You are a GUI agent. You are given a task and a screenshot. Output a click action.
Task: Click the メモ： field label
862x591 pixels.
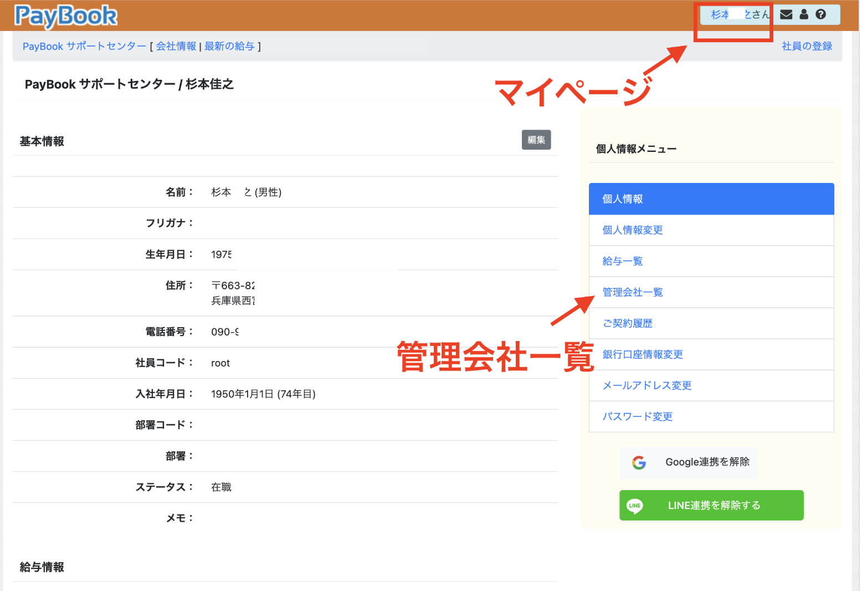pyautogui.click(x=179, y=518)
